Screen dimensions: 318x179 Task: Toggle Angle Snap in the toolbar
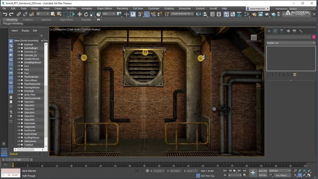point(146,14)
